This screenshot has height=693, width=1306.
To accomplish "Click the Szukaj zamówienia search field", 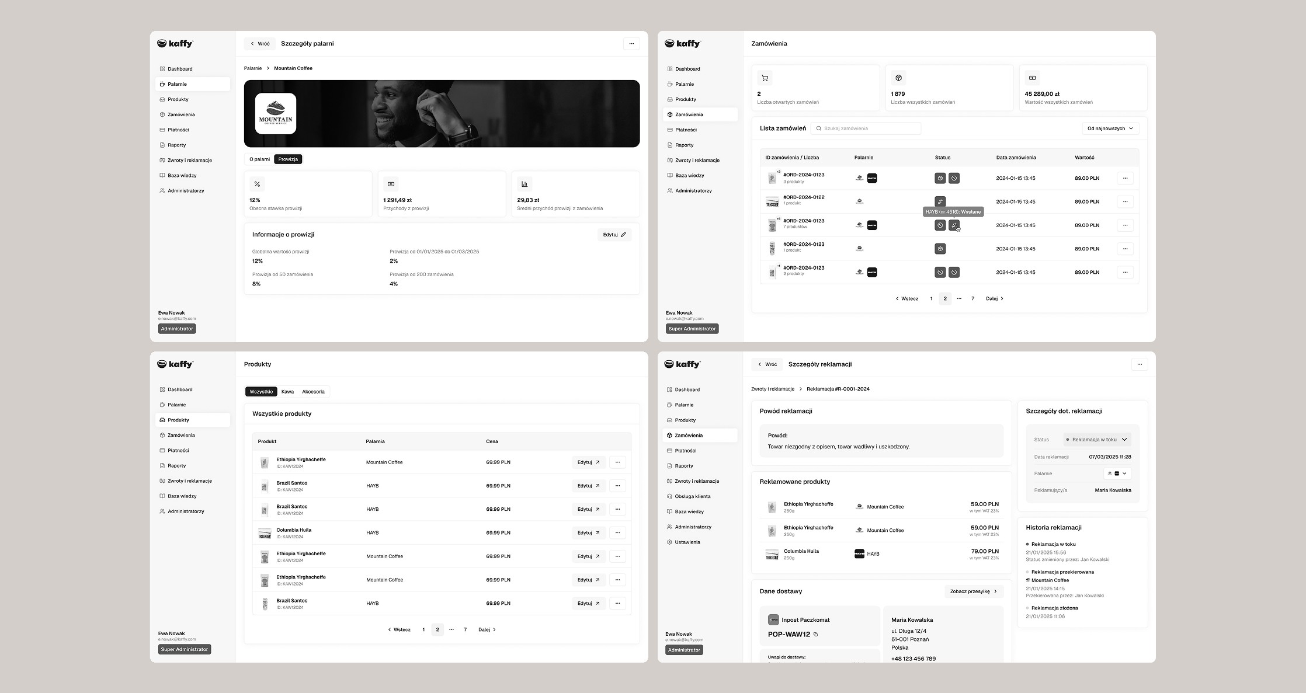I will point(866,128).
